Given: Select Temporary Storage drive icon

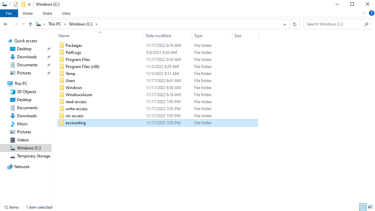Looking at the screenshot, I should click(x=13, y=156).
